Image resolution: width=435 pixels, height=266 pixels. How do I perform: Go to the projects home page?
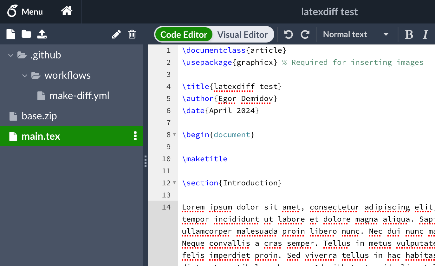click(67, 11)
